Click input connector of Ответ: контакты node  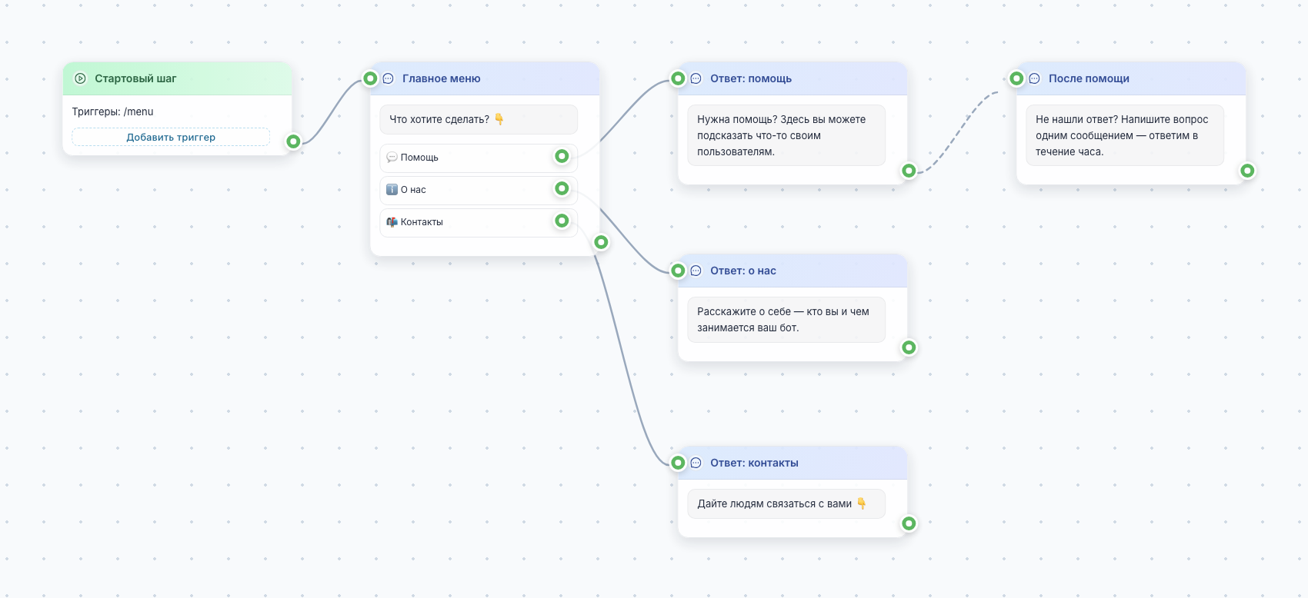(678, 463)
